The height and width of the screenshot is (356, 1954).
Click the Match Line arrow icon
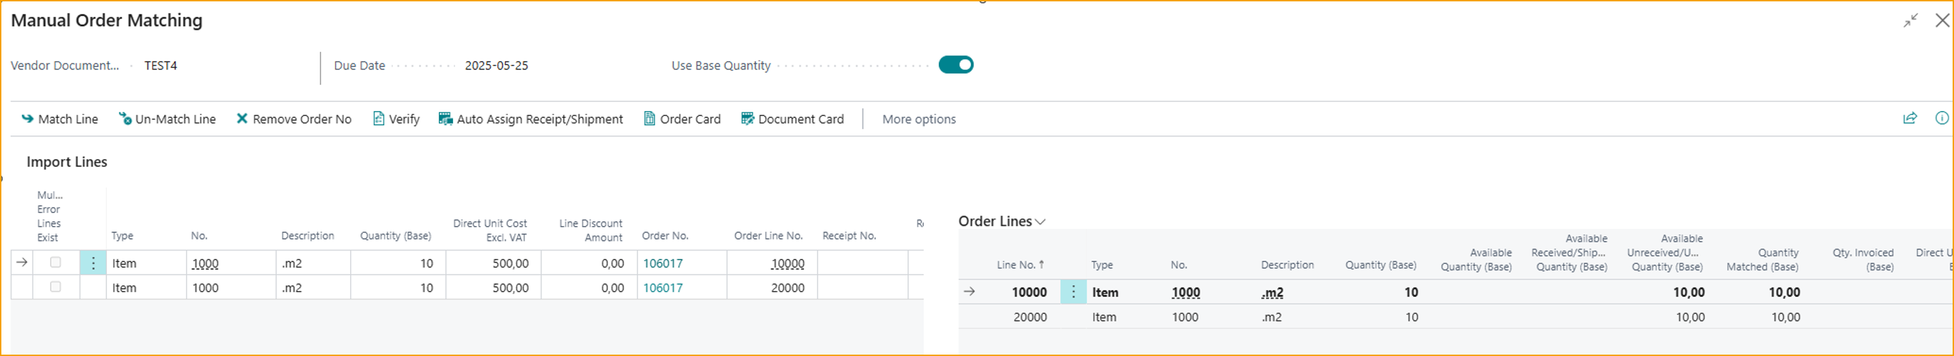pos(27,119)
